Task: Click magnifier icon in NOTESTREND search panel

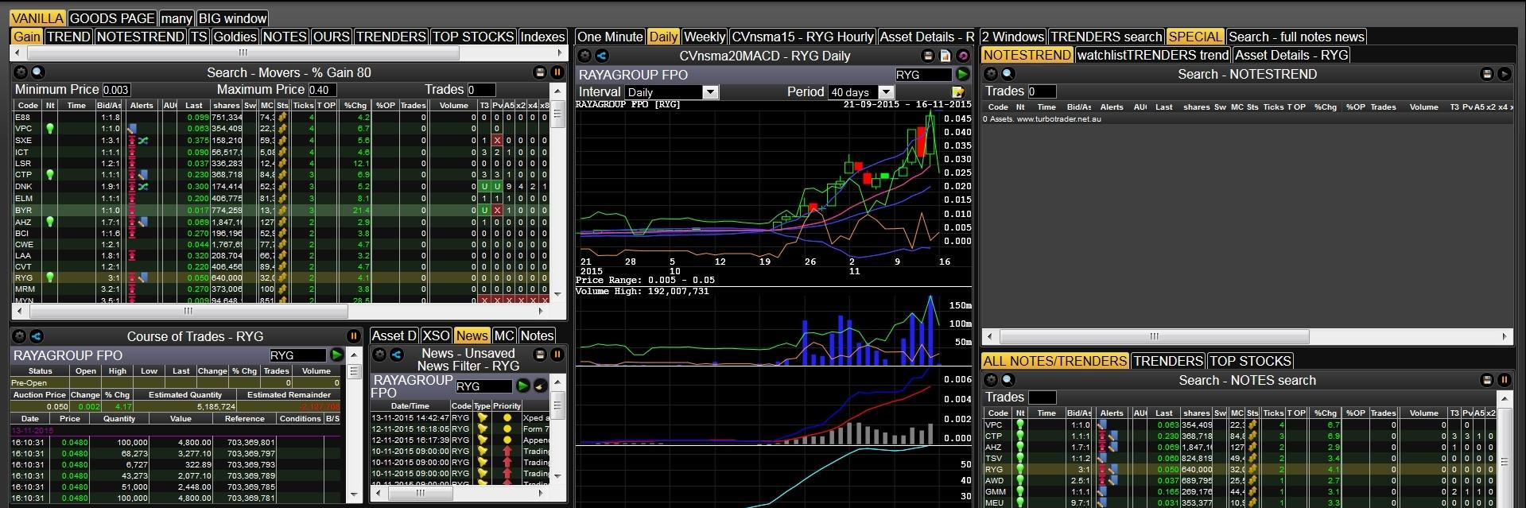Action: tap(1007, 74)
